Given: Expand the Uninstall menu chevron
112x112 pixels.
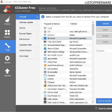Looking at the screenshot, I should click(37, 17).
